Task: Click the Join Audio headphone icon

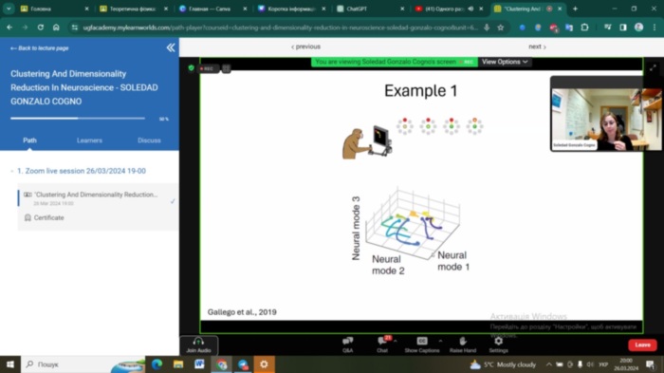Action: [x=198, y=342]
